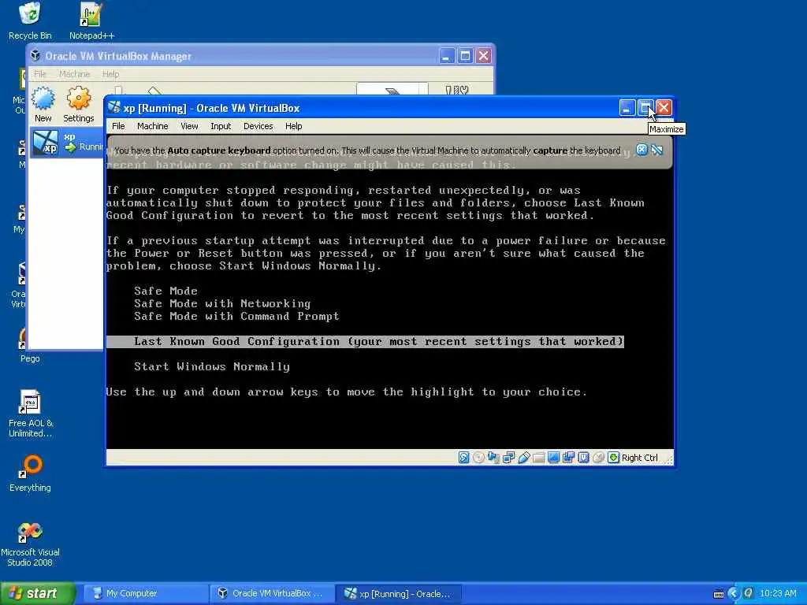This screenshot has width=807, height=605.
Task: Click the mouse integration status icon
Action: tap(598, 458)
